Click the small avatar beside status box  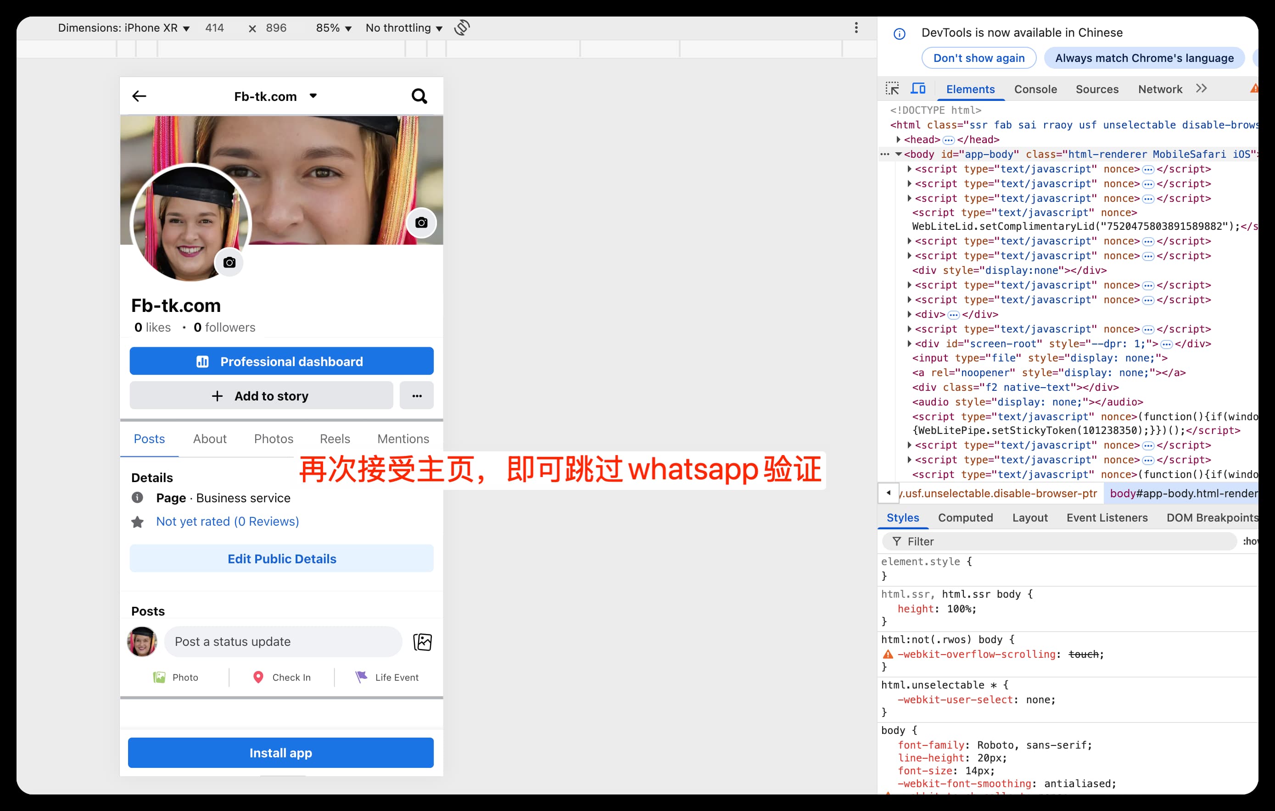(142, 642)
